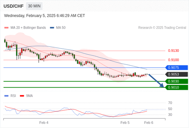
Task: Click the MA 20 + Bollinger Bands legend label
Action: [28, 28]
